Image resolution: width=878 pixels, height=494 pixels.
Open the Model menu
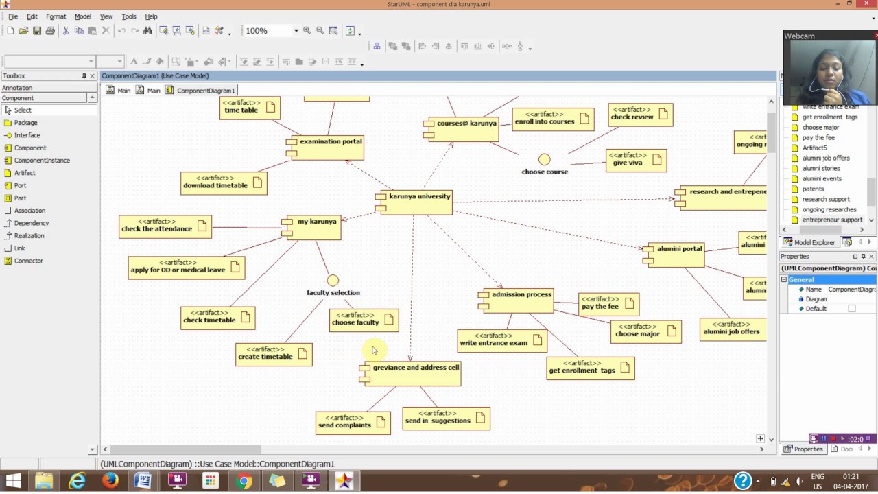click(83, 16)
